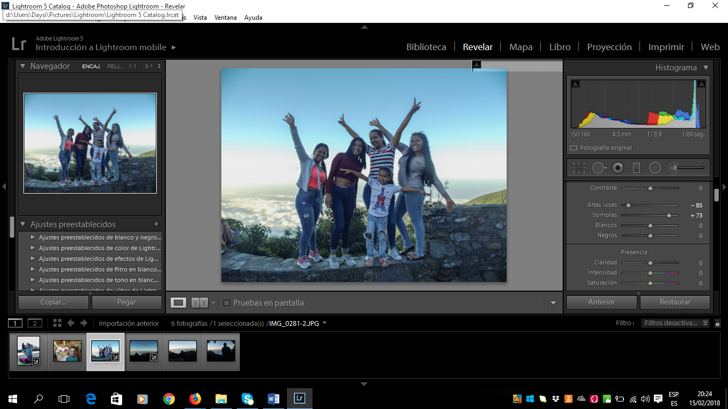The image size is (728, 409).
Task: Open the Ayuda menu
Action: [x=253, y=18]
